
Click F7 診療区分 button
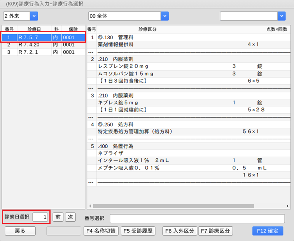(215, 231)
